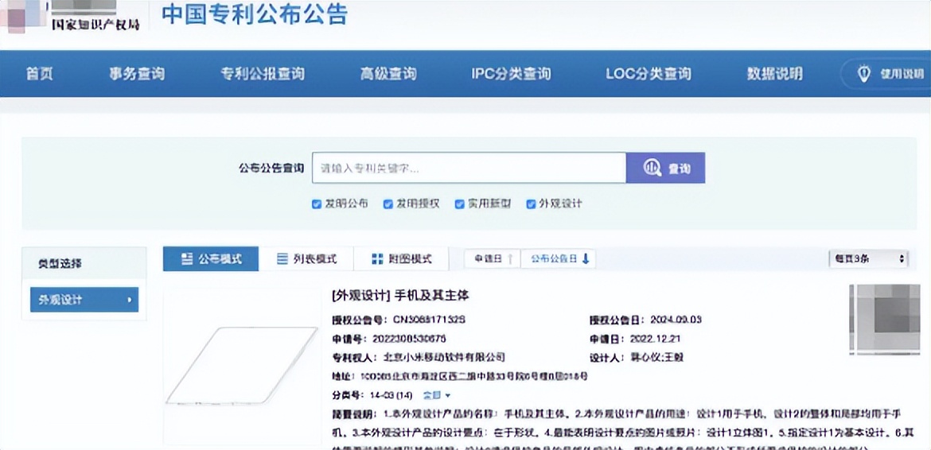Click the lightbulb icon beside 使用说明
Screen dimensions: 931x450
point(864,74)
